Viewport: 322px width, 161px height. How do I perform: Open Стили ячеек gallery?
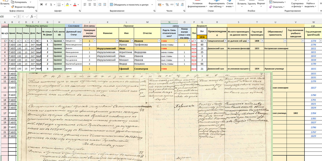[230, 4]
